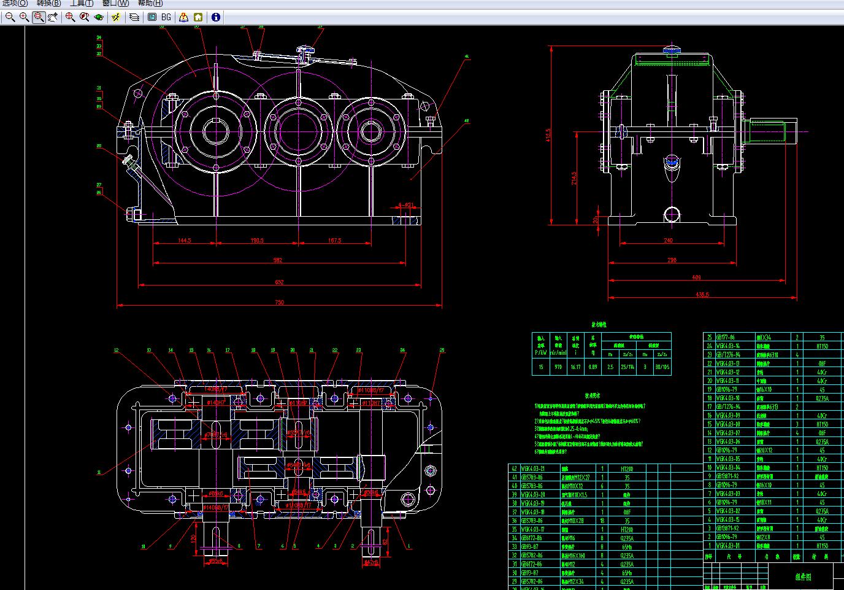844x590 pixels.
Task: Click the green home icon
Action: pyautogui.click(x=198, y=17)
